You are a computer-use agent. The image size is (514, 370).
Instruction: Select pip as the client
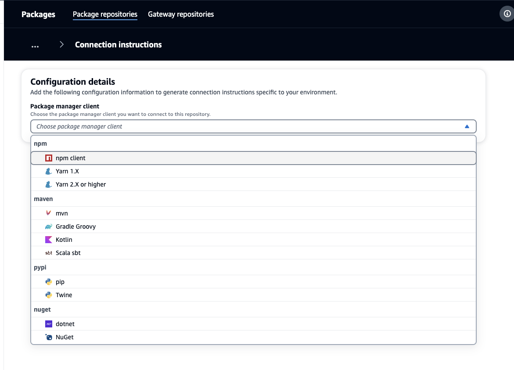point(253,281)
